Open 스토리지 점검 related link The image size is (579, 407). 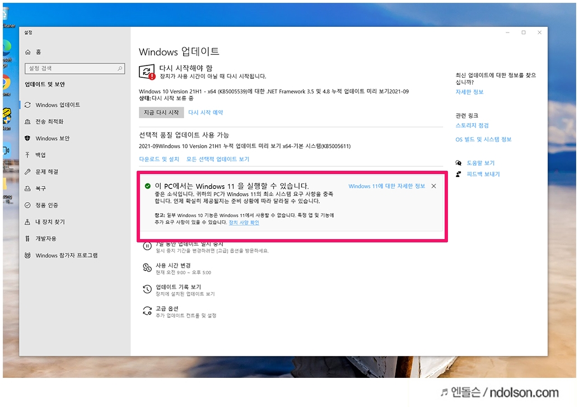[x=472, y=125]
